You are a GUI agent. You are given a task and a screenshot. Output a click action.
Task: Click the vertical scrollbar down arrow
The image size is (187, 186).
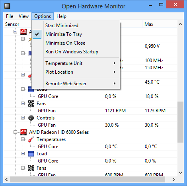pyautogui.click(x=180, y=173)
